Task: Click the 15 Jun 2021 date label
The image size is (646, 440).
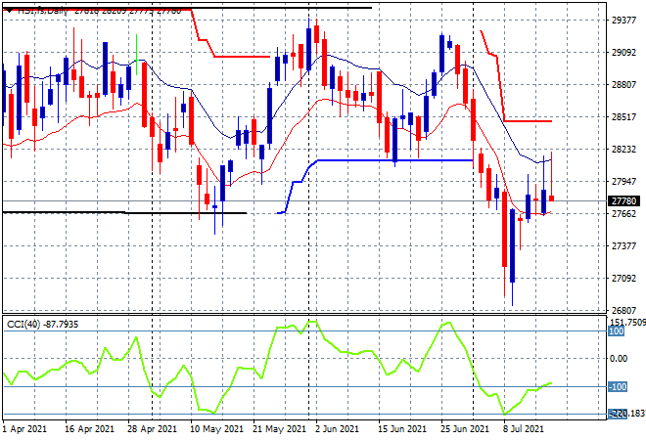Action: click(x=402, y=429)
